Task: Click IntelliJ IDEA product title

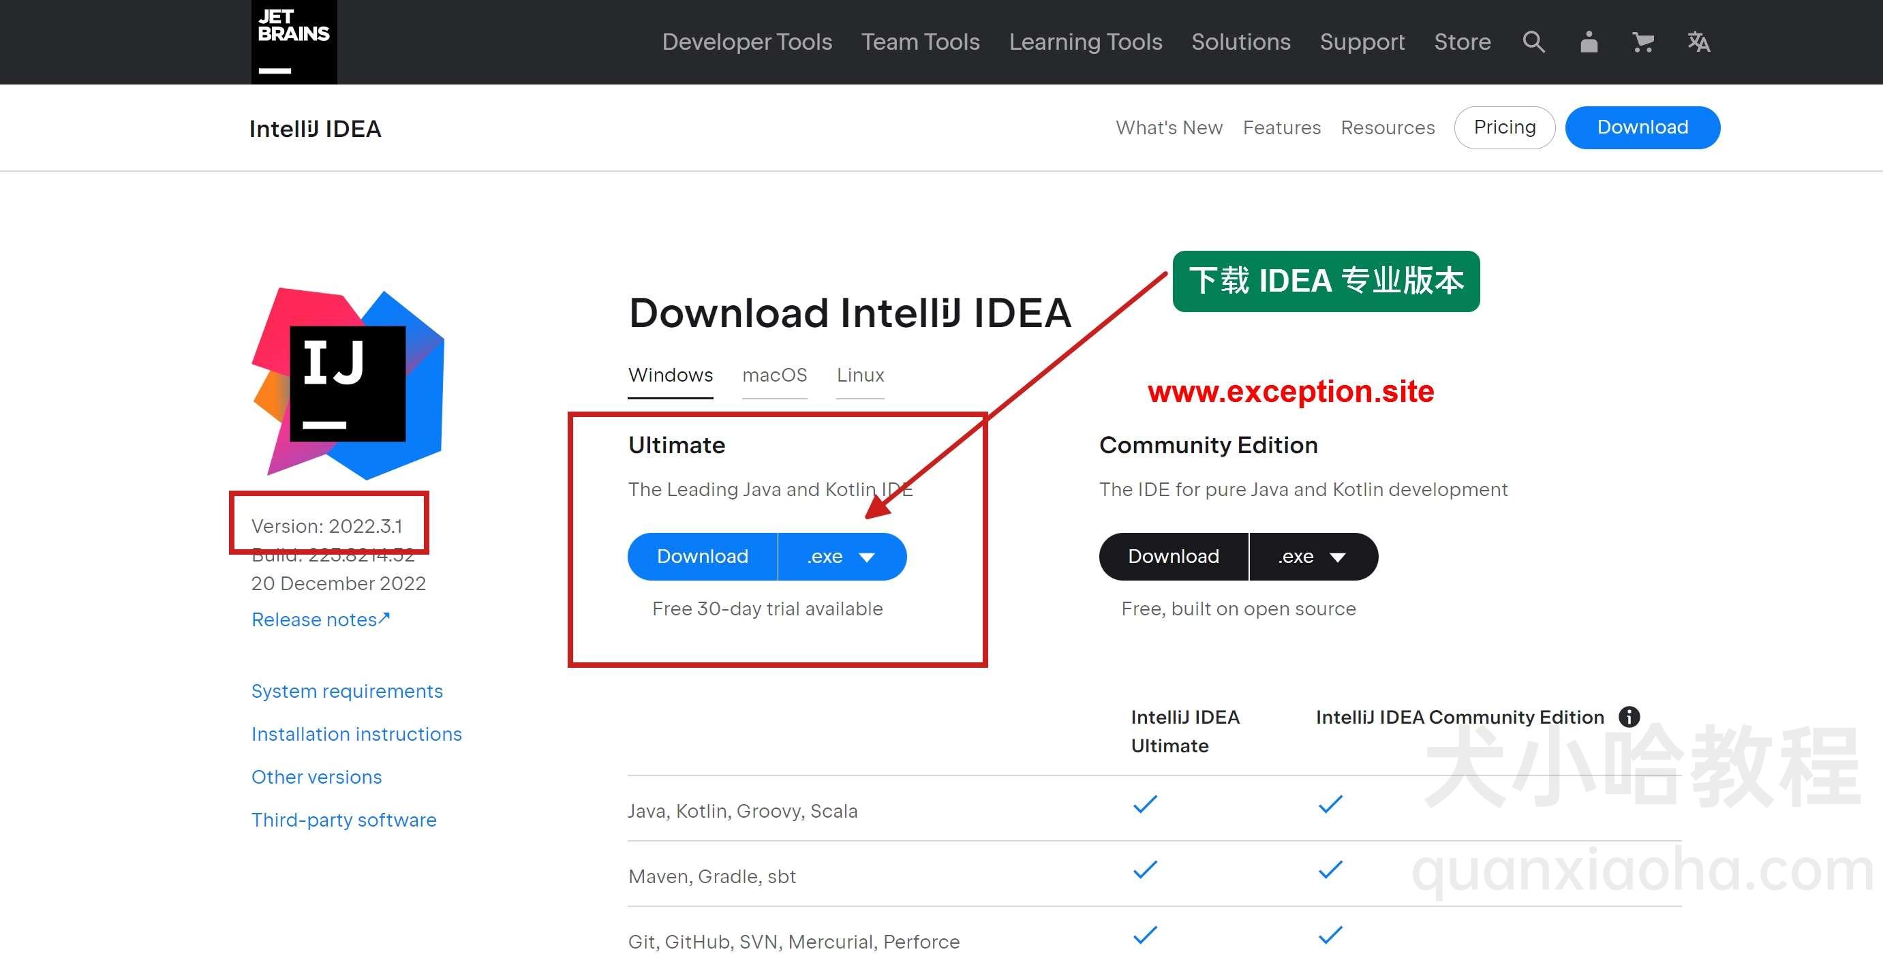Action: tap(315, 129)
